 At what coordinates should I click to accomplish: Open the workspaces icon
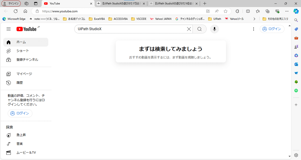click(x=26, y=3)
